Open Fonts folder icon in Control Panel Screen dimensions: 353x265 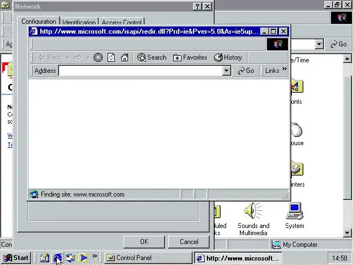point(296,86)
